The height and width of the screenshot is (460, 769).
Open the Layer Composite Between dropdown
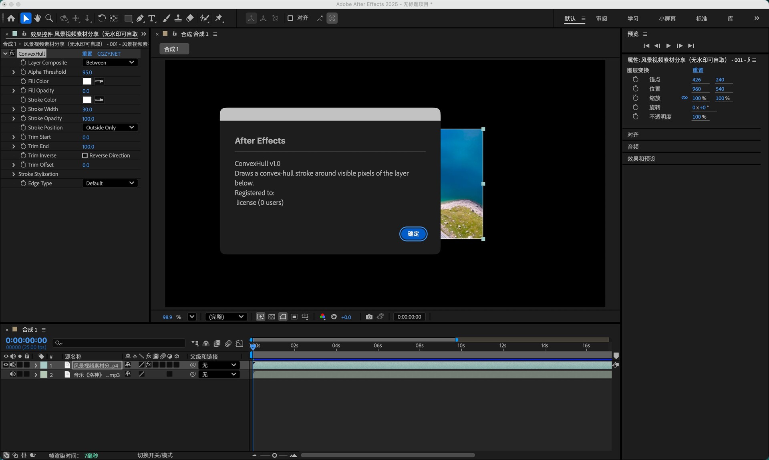(x=110, y=63)
